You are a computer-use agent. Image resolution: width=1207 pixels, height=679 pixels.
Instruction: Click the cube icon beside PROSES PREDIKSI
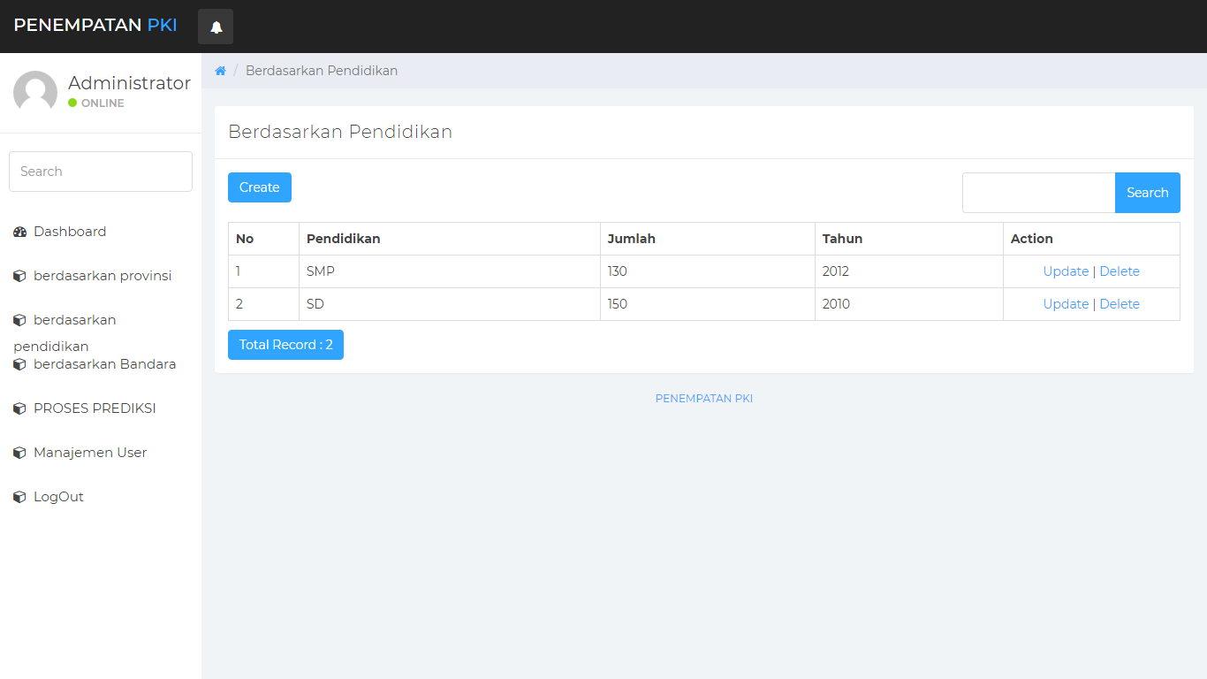(19, 408)
